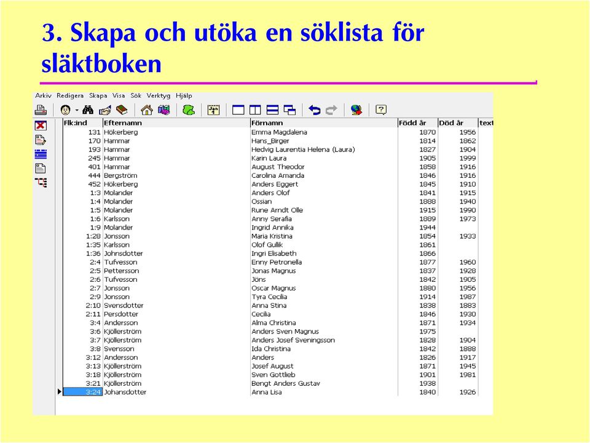Select the Bengt Anders Gustav cell
Viewport: 590px width, 443px height.
[x=324, y=383]
